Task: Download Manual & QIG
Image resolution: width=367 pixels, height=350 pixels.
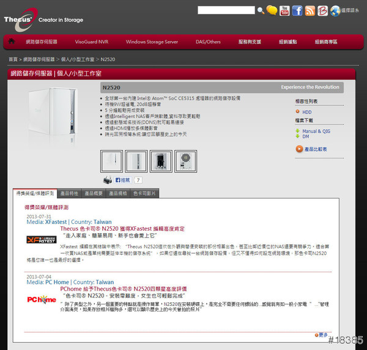Action: tap(316, 131)
